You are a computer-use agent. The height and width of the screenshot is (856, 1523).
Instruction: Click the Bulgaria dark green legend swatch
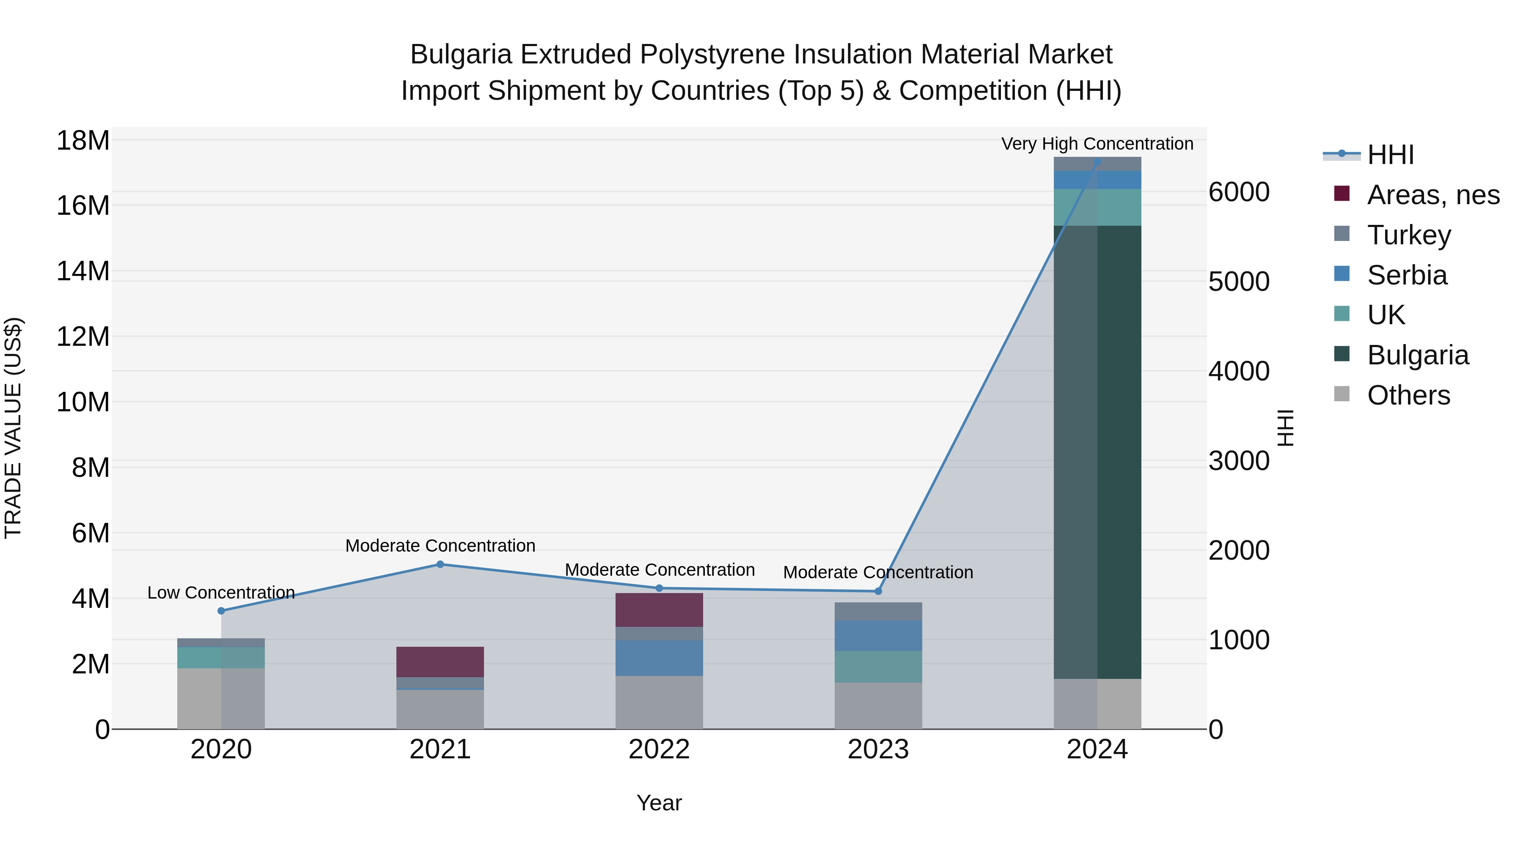(x=1342, y=353)
